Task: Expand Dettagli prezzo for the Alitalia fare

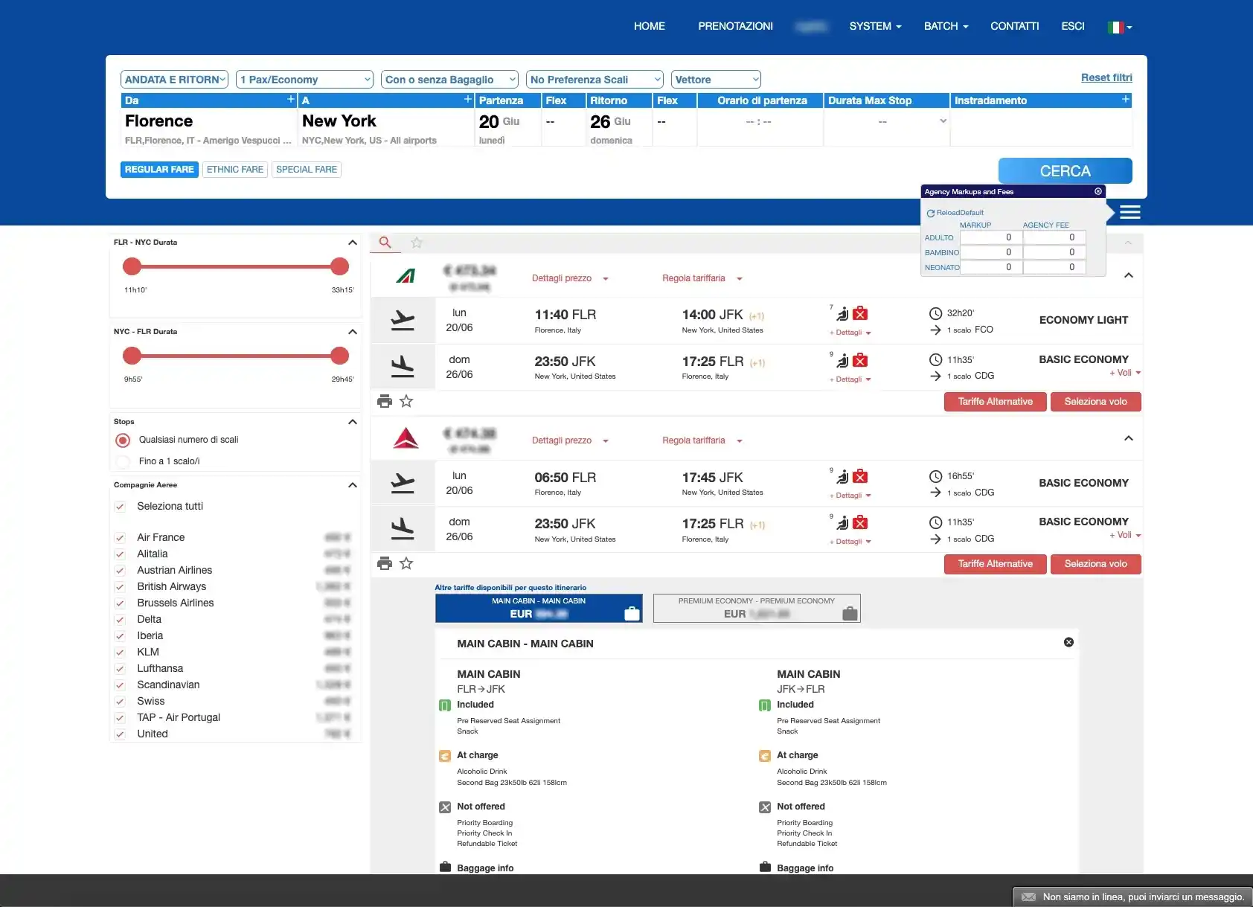Action: tap(569, 278)
